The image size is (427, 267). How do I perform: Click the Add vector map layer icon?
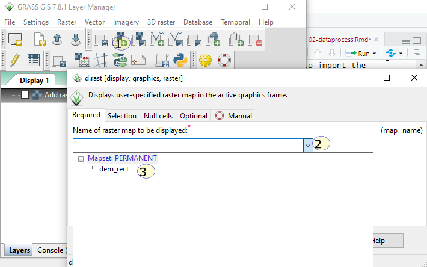click(x=158, y=41)
